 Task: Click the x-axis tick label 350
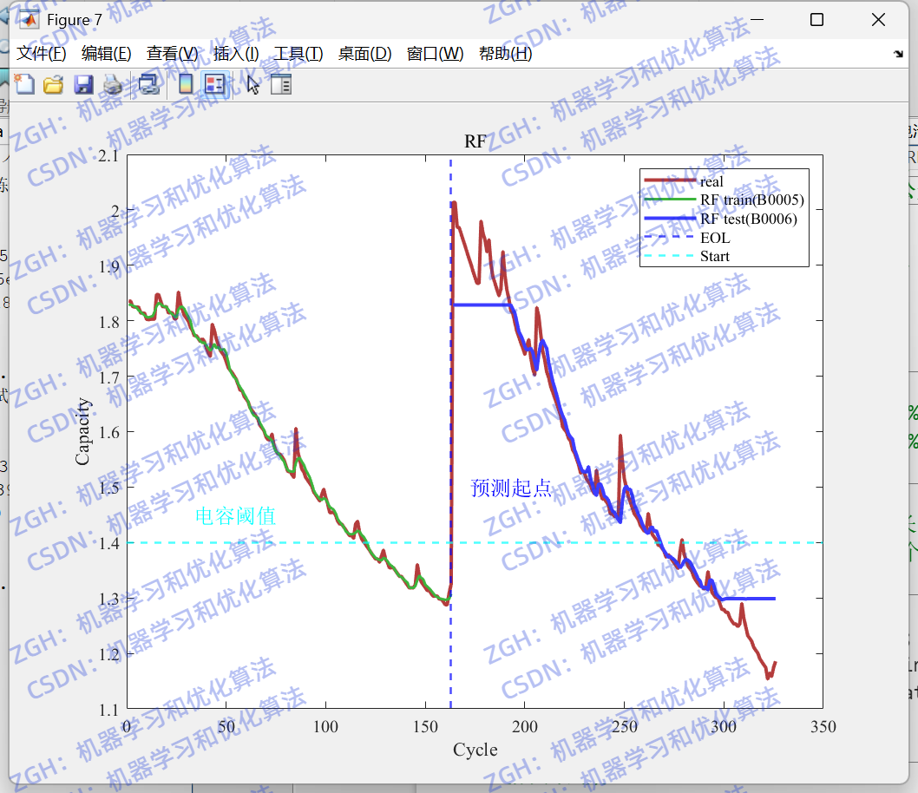click(x=823, y=726)
